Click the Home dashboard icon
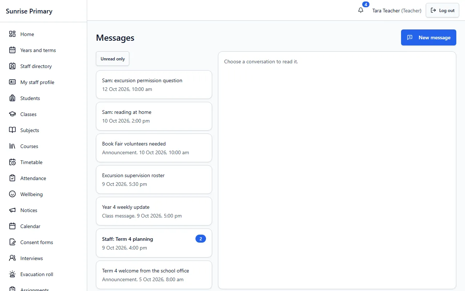 pyautogui.click(x=12, y=34)
